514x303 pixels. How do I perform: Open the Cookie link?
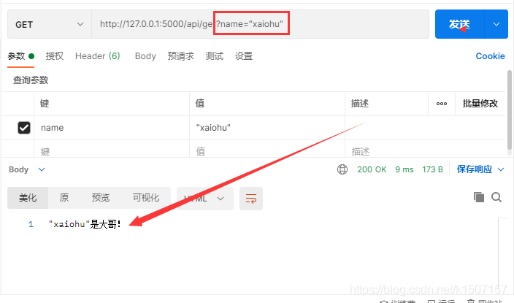490,56
